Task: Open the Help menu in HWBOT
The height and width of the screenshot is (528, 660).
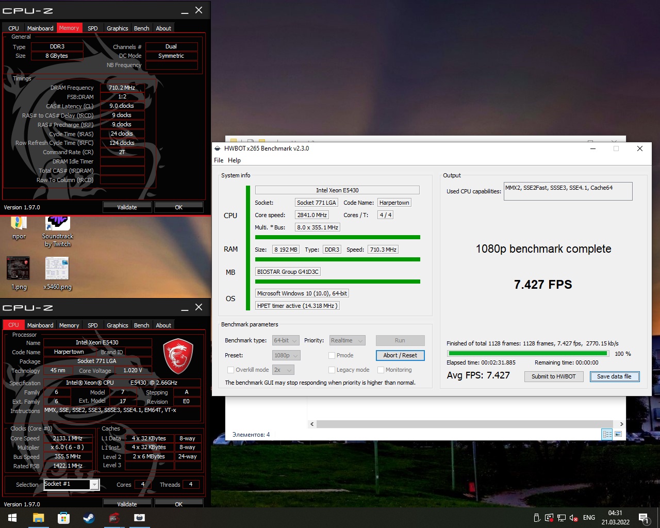Action: tap(234, 160)
